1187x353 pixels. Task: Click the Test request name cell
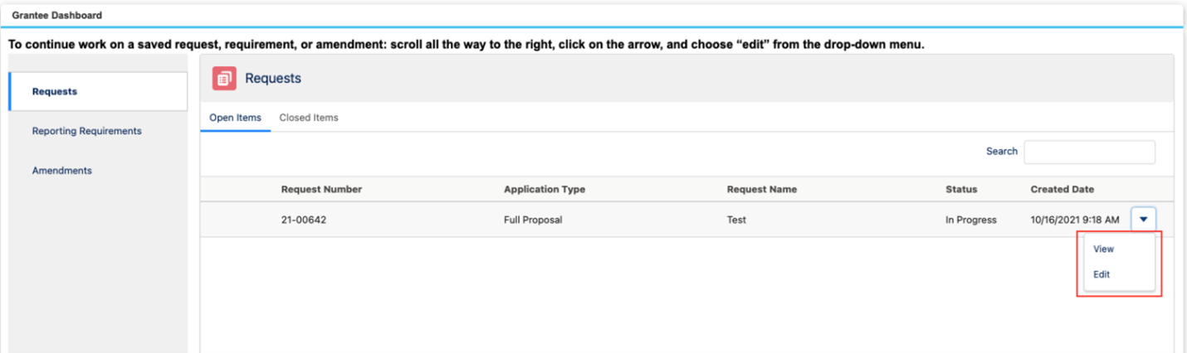click(735, 220)
